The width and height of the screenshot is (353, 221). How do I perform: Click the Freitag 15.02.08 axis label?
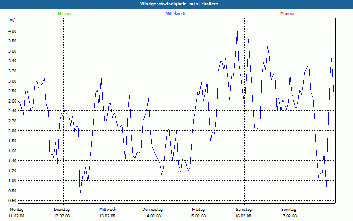[198, 213]
